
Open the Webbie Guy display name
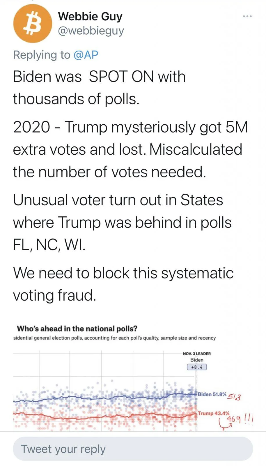[x=90, y=16]
